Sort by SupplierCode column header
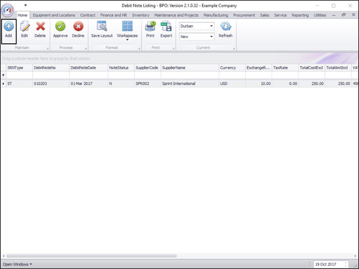 click(147, 68)
